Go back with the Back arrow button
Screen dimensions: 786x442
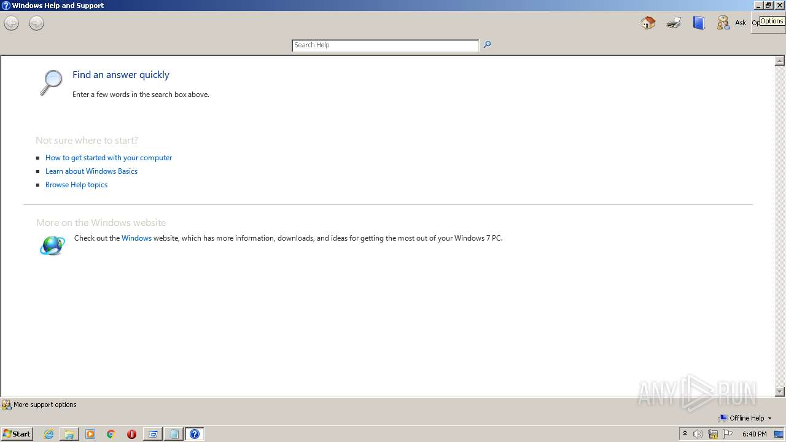[x=11, y=23]
